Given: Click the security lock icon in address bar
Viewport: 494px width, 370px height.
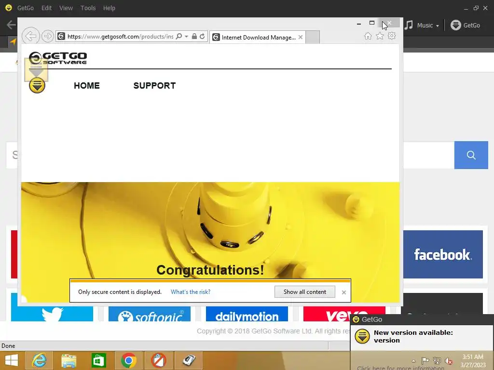Looking at the screenshot, I should click(x=194, y=37).
